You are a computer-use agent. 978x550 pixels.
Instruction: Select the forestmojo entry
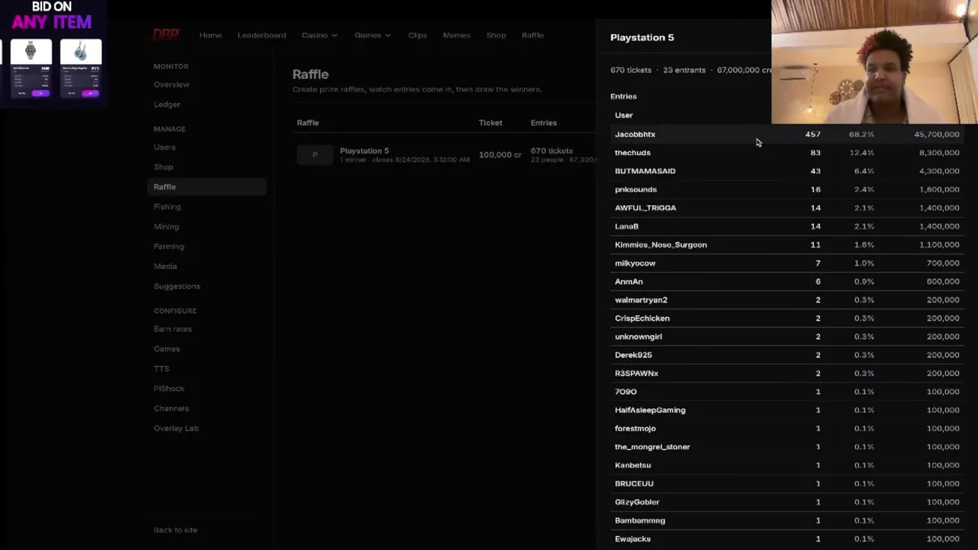click(x=787, y=429)
